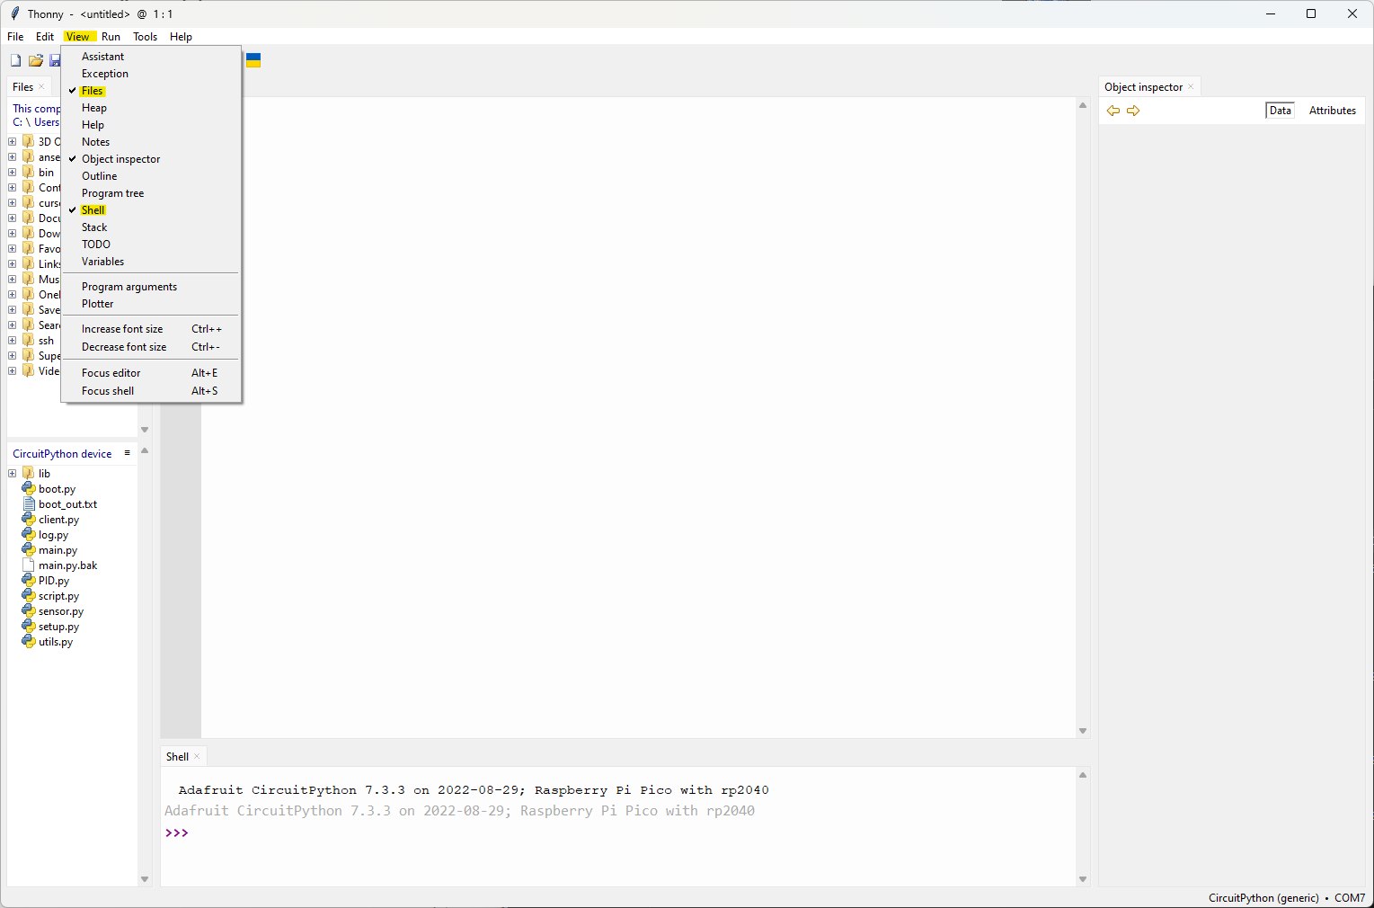1374x908 pixels.
Task: Click the Object inspector back arrow
Action: 1113,111
